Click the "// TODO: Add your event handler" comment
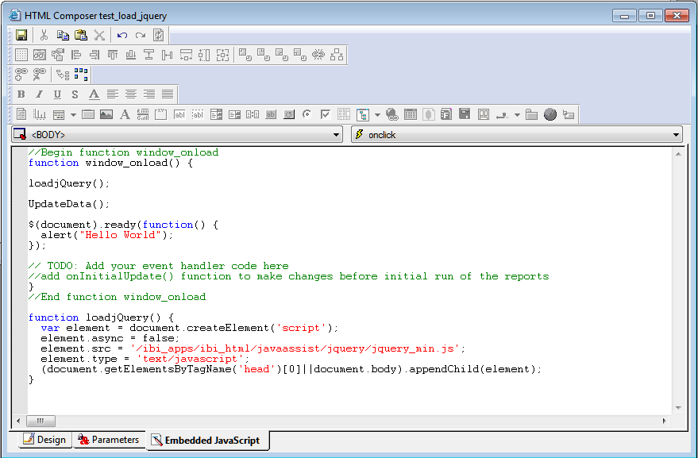 click(159, 266)
